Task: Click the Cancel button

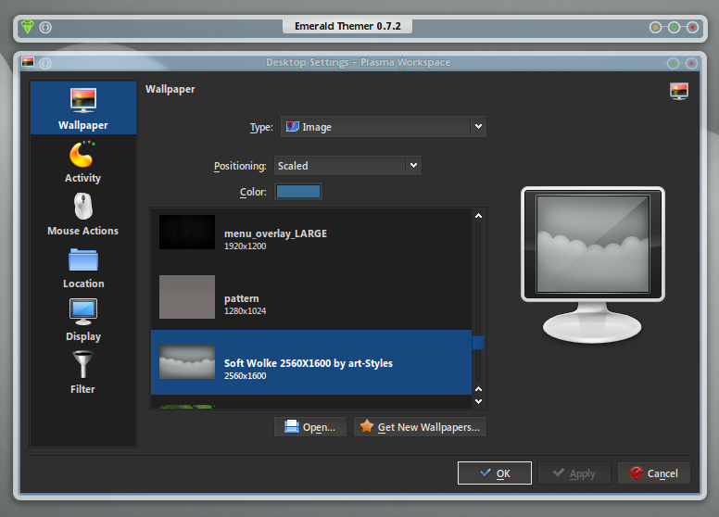Action: pos(654,473)
